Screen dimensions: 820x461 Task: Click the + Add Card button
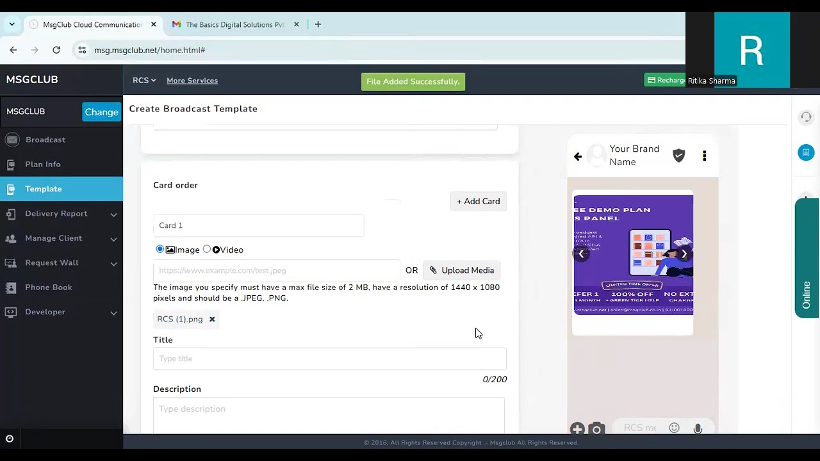pos(479,201)
